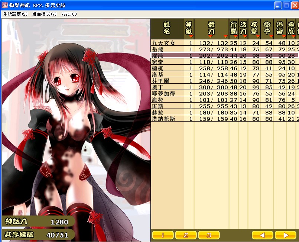Viewport: 299px width, 242px height.
Task: Click 窮奇's 命中 value 88
Action: click(269, 62)
